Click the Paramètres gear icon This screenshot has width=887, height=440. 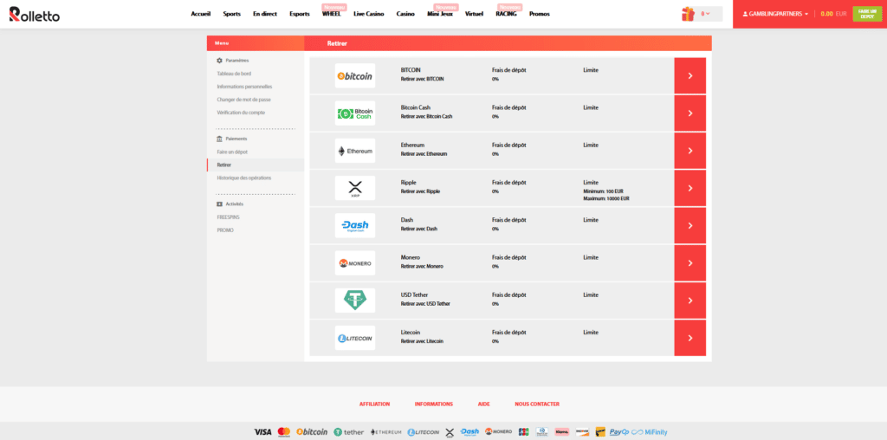click(x=219, y=61)
